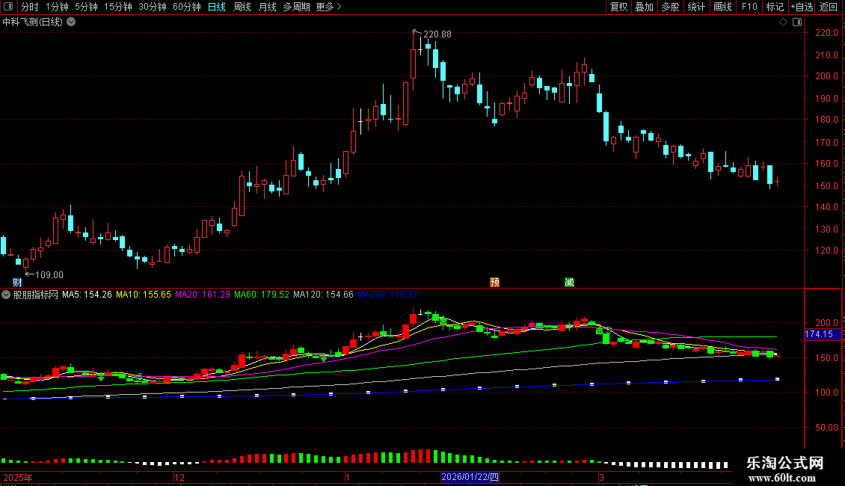Click the 减 holdings reduction marker icon
The height and width of the screenshot is (486, 845).
tap(569, 283)
